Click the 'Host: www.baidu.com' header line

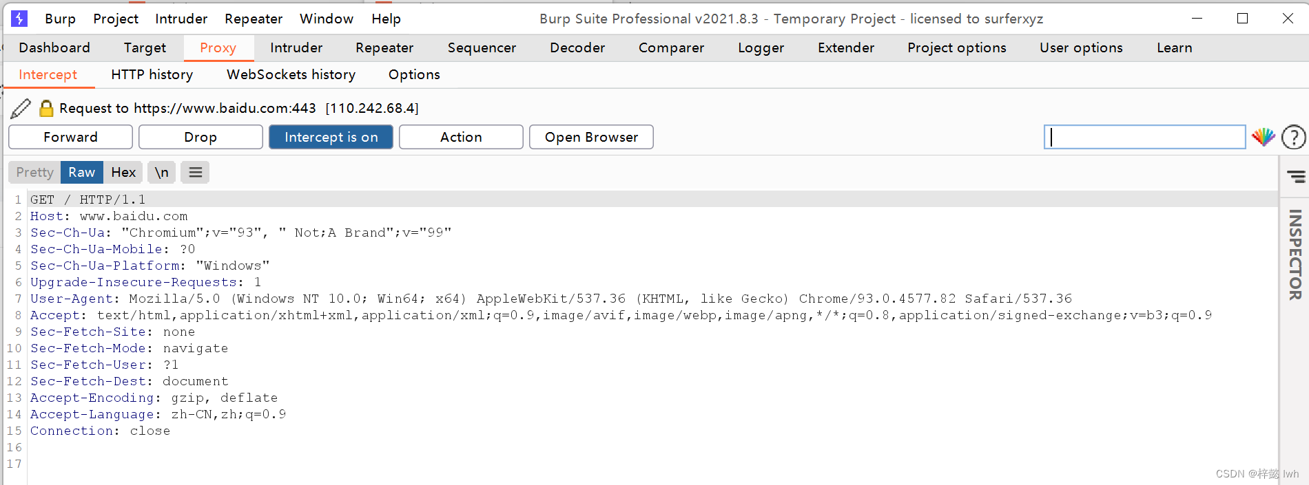[109, 216]
